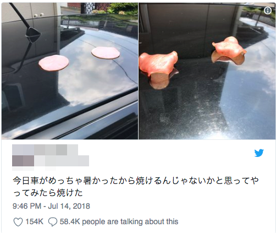Open the left photo of raw ham on car
Viewport: 276px width, 233px height.
pyautogui.click(x=70, y=71)
